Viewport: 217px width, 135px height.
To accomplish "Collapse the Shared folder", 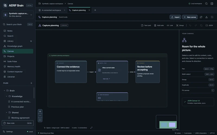I will coord(7,112).
